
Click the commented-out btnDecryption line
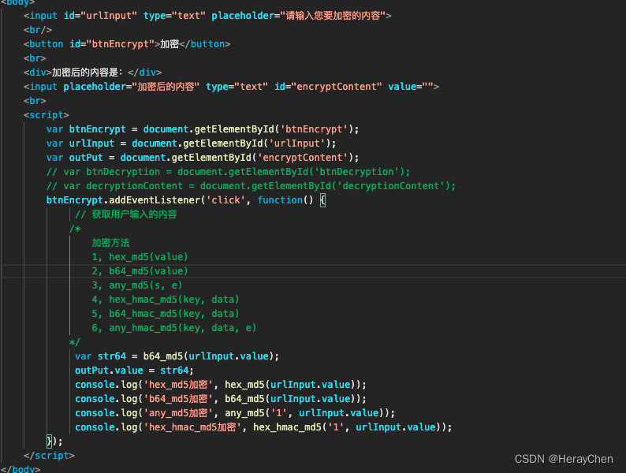228,172
